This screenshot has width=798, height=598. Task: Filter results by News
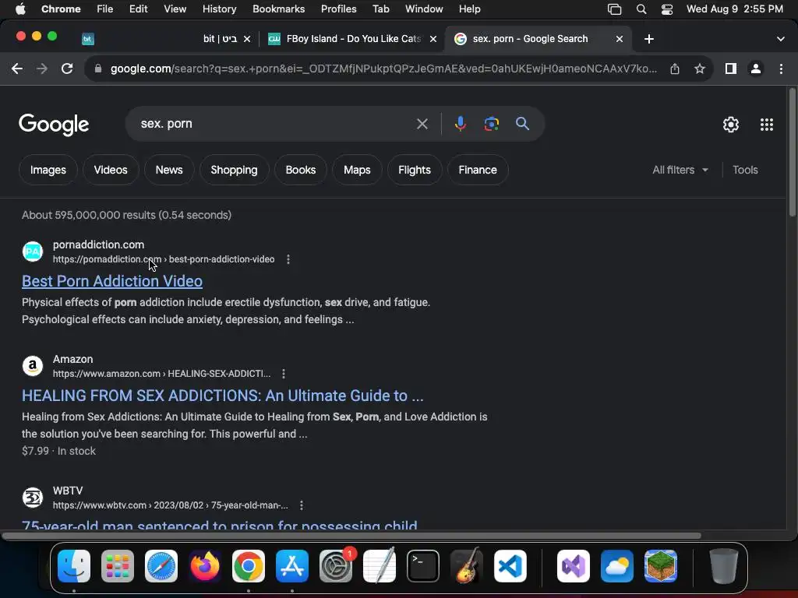pos(169,170)
